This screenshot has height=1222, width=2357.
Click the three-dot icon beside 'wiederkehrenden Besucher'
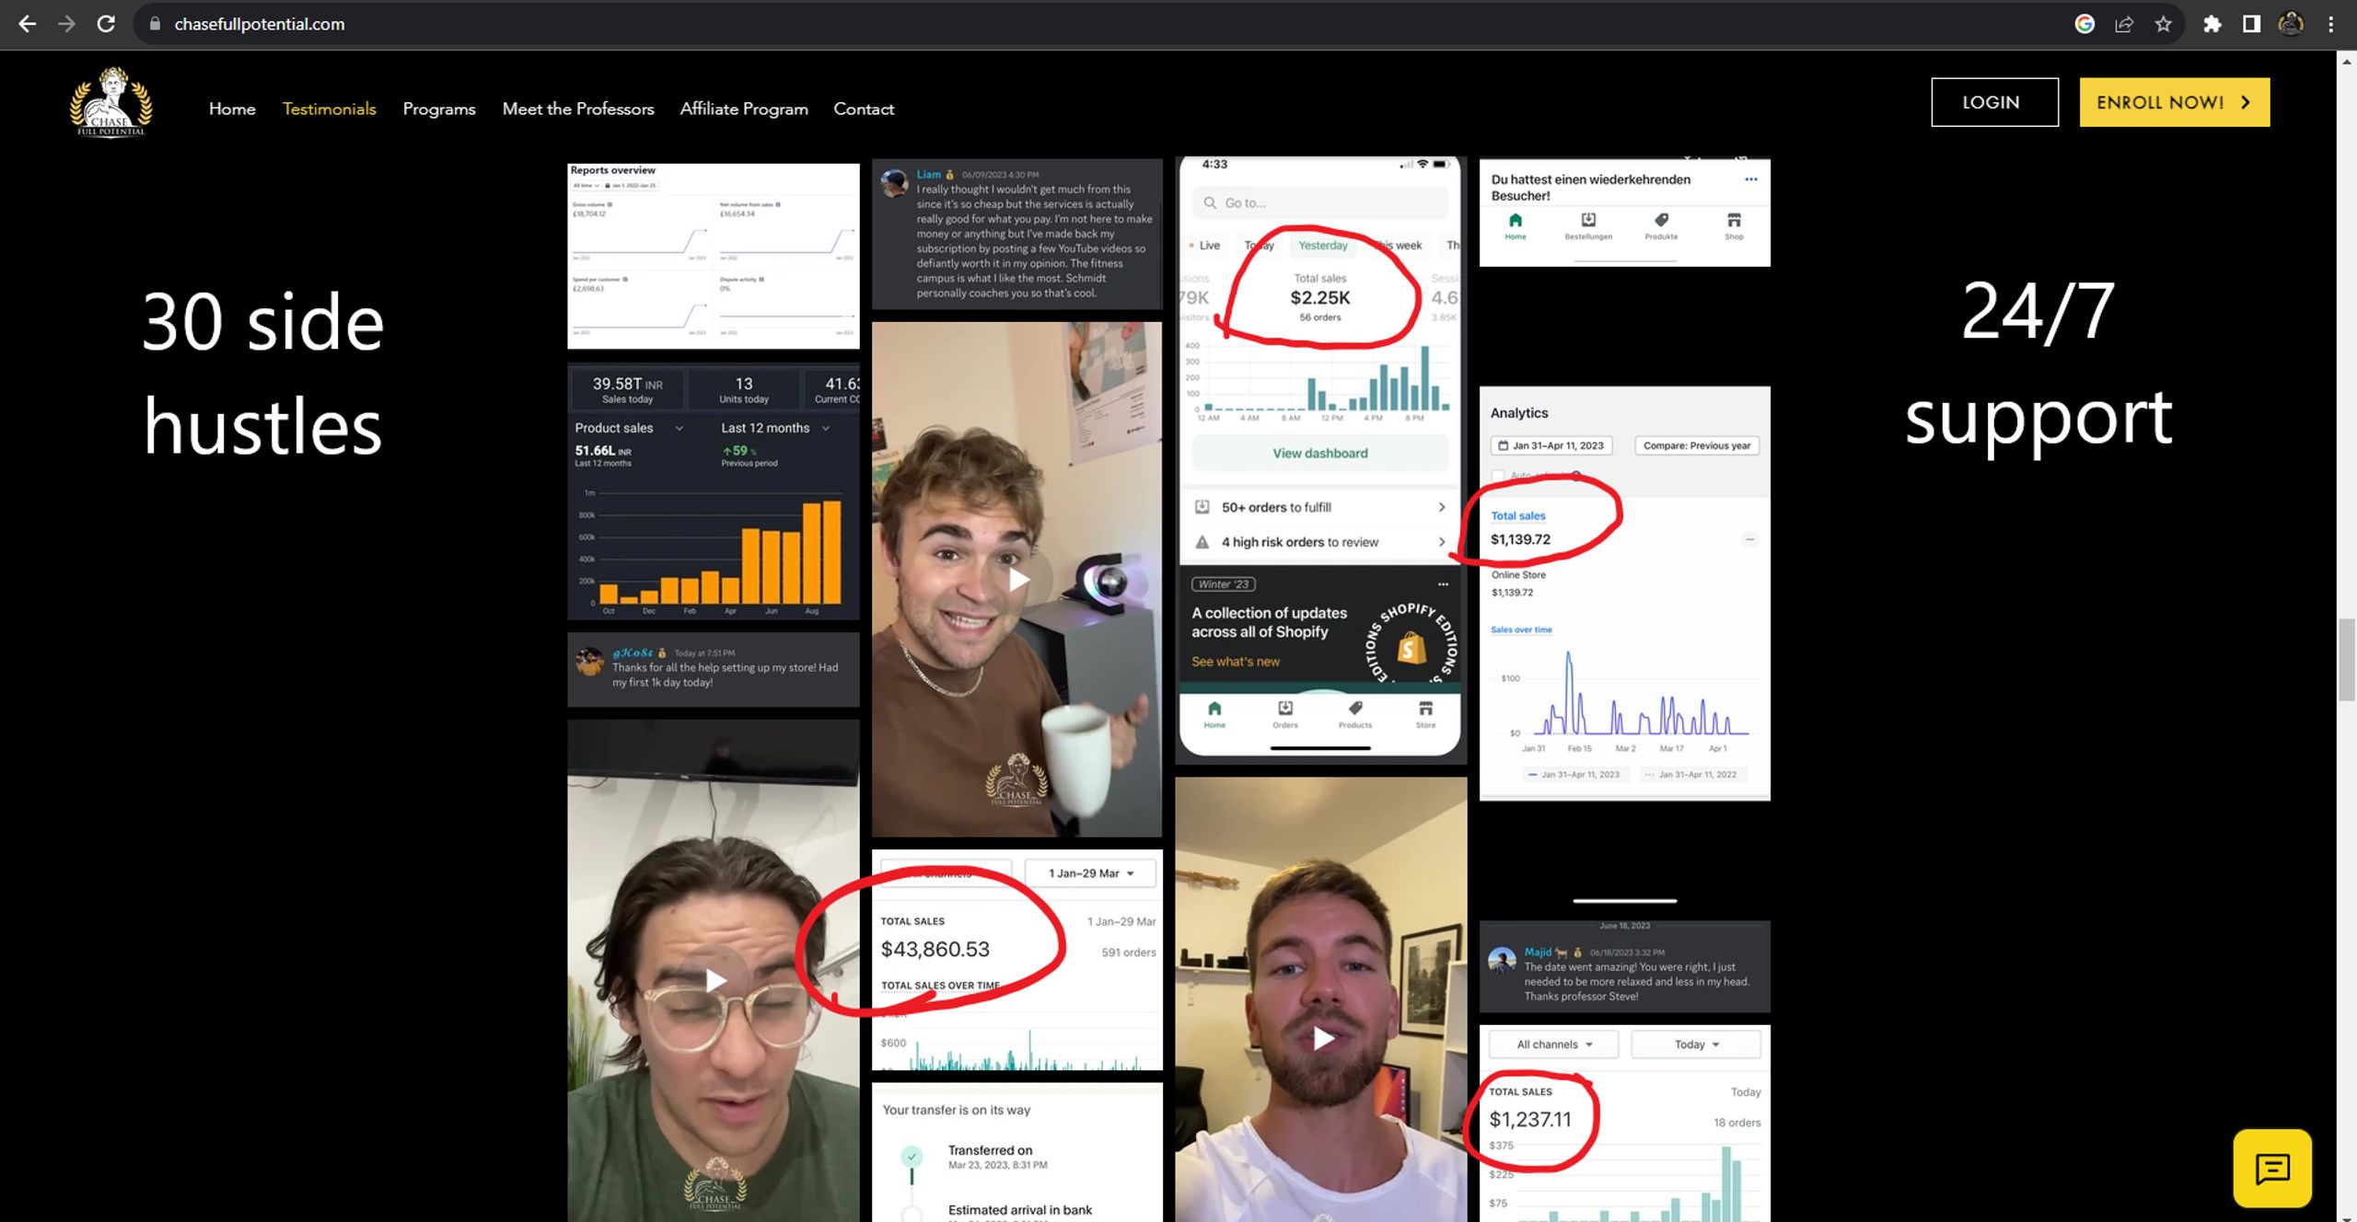point(1750,179)
